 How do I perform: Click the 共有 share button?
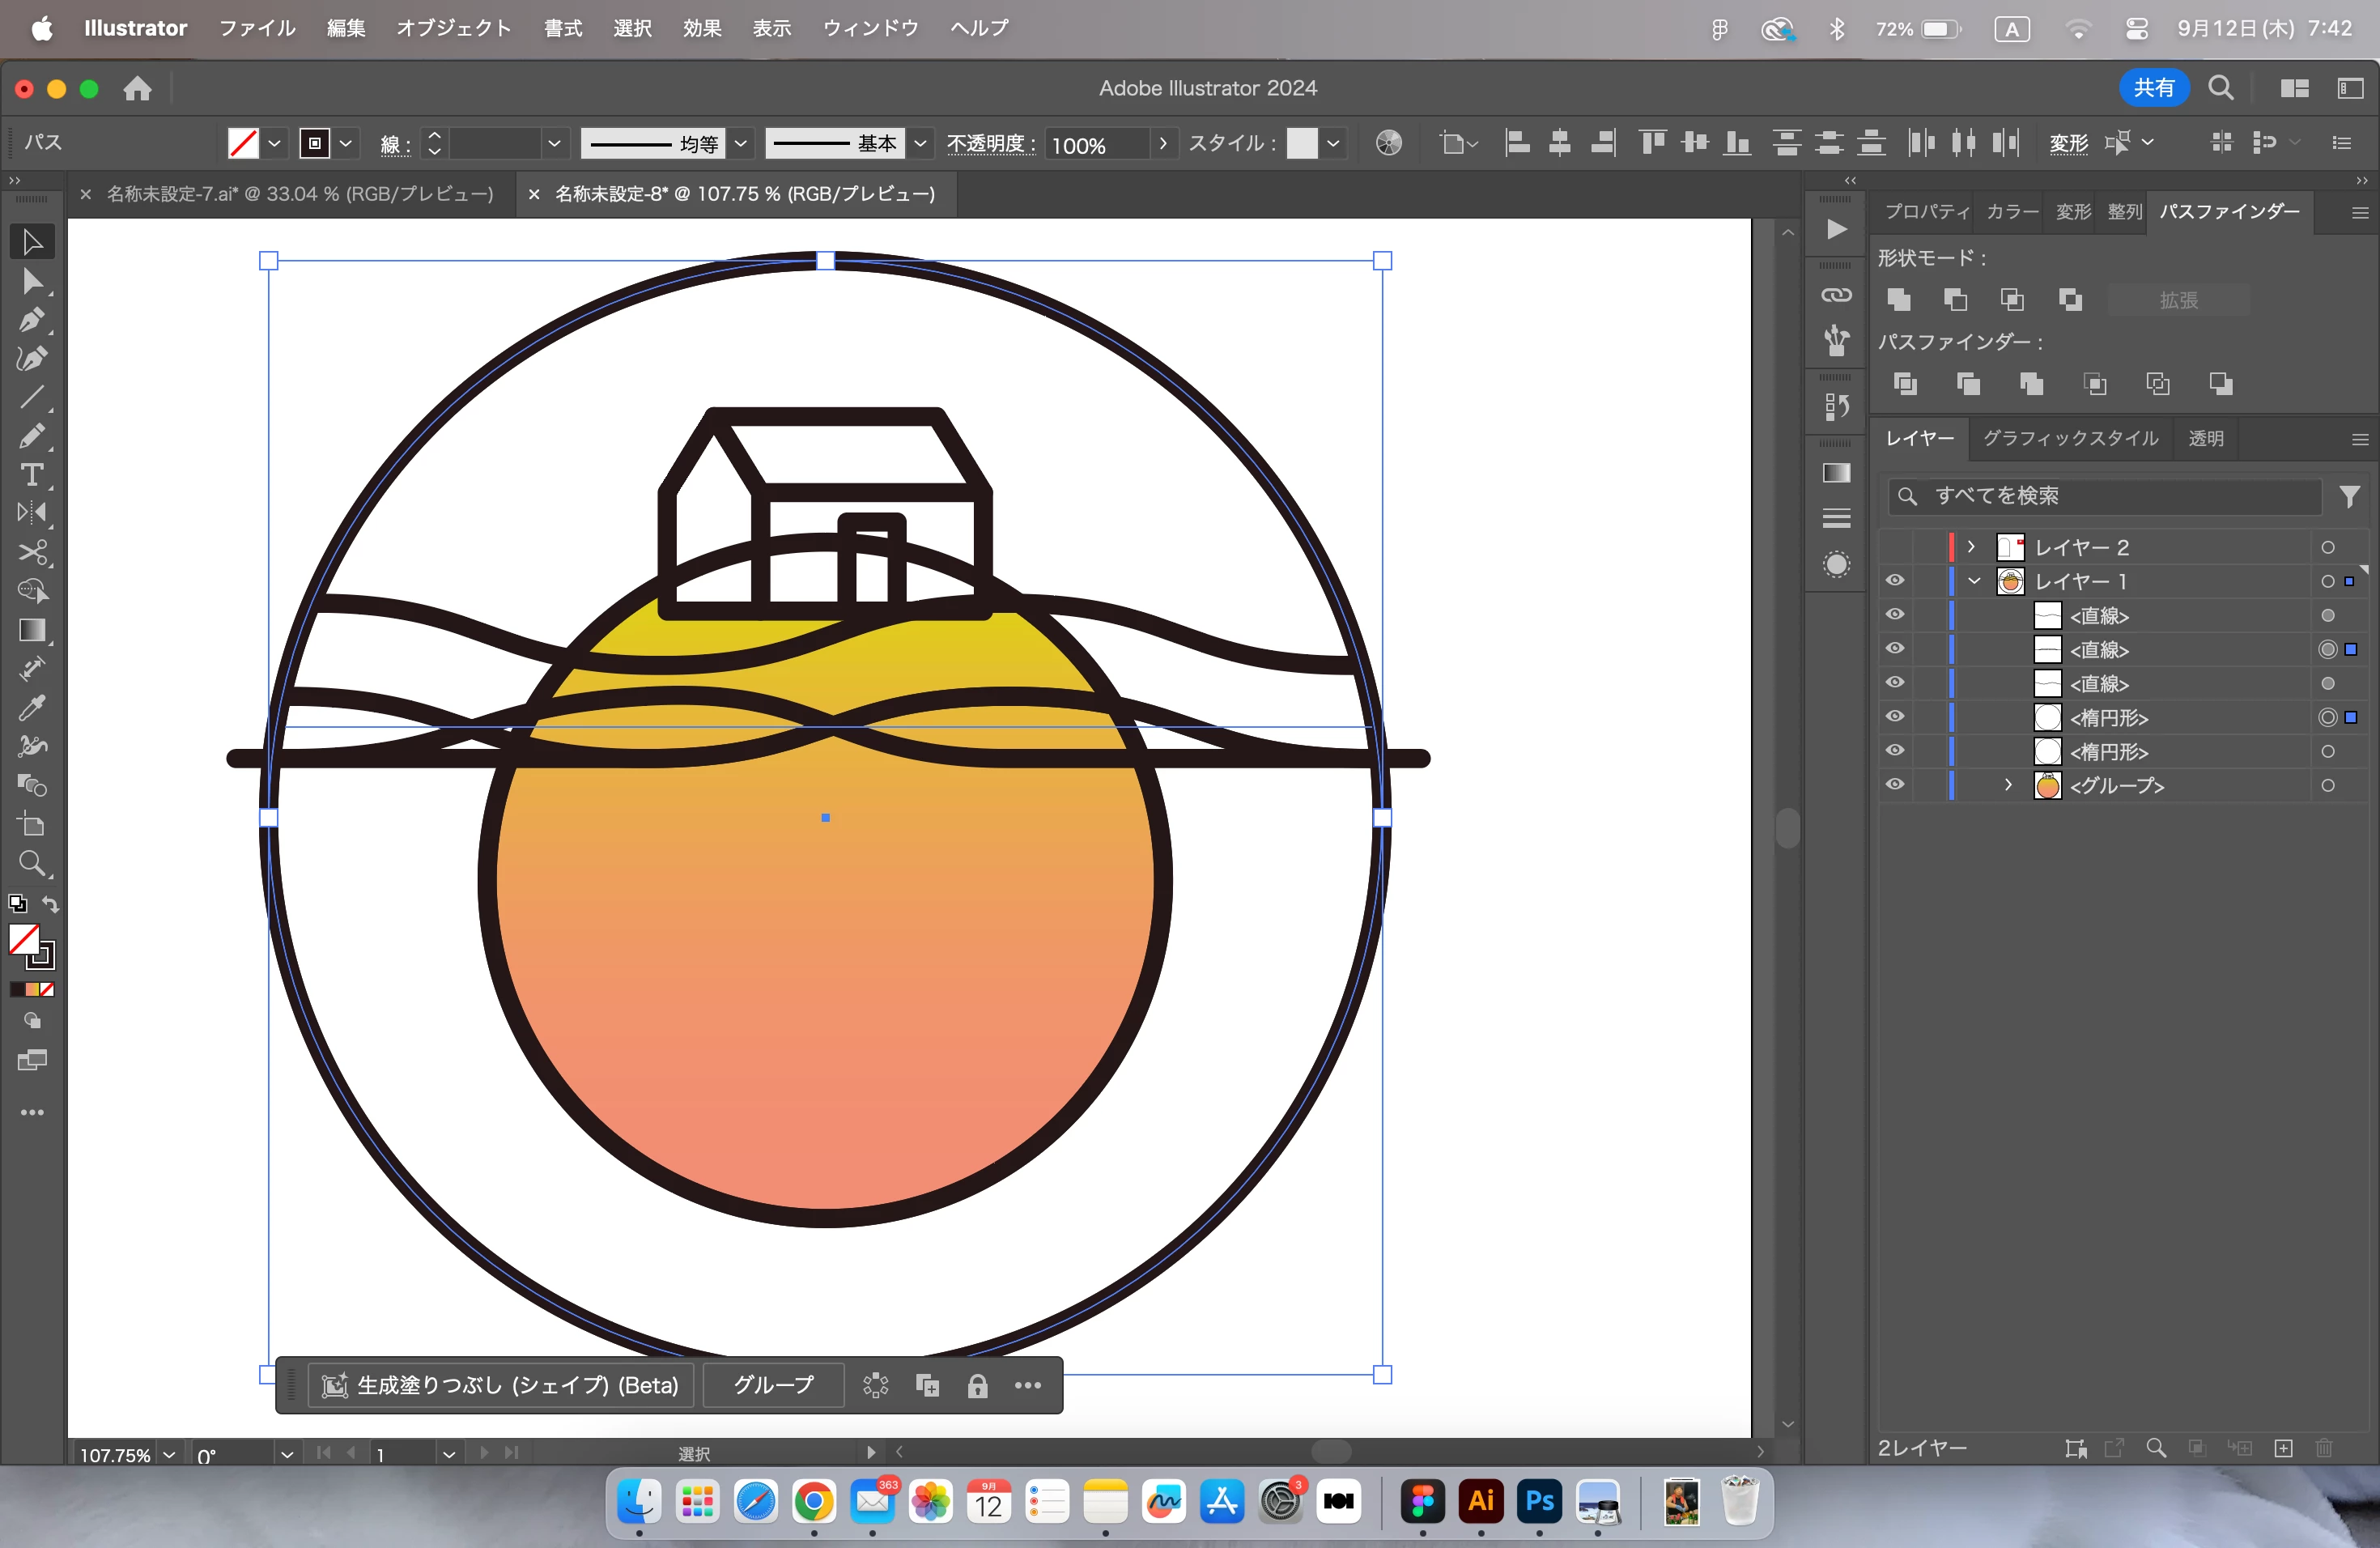tap(2153, 88)
